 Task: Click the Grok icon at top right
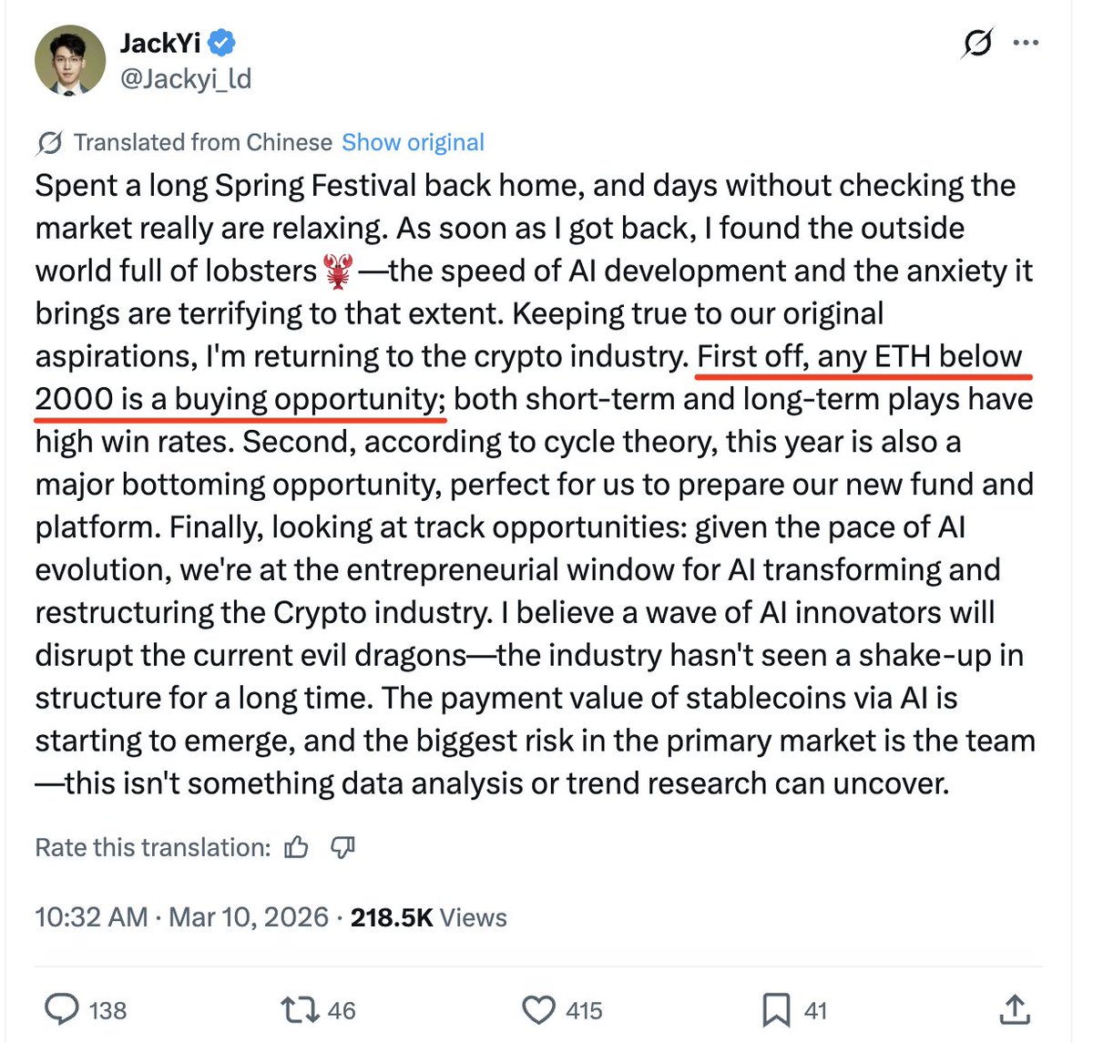pos(977,43)
